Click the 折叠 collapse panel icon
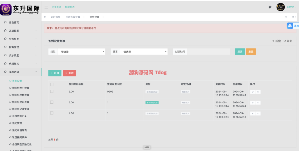Screen dimensions: 299x151 276,41
